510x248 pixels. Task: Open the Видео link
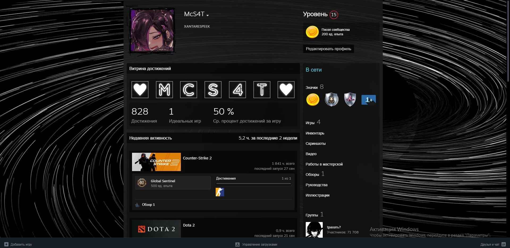[311, 154]
